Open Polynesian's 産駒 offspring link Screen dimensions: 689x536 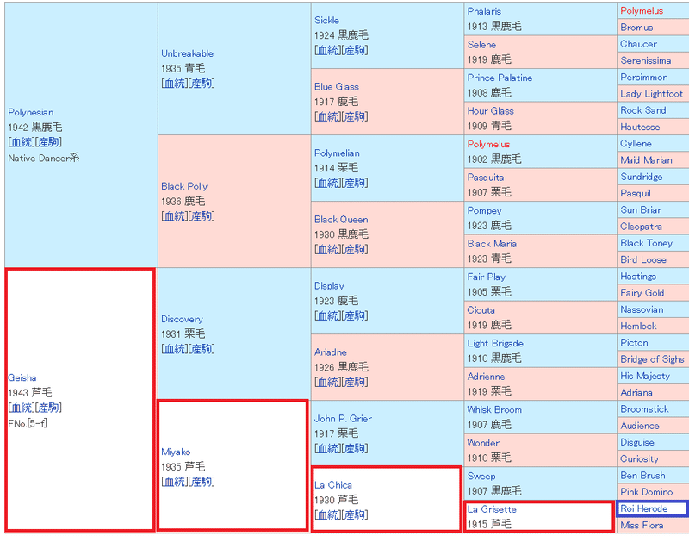[x=48, y=142]
